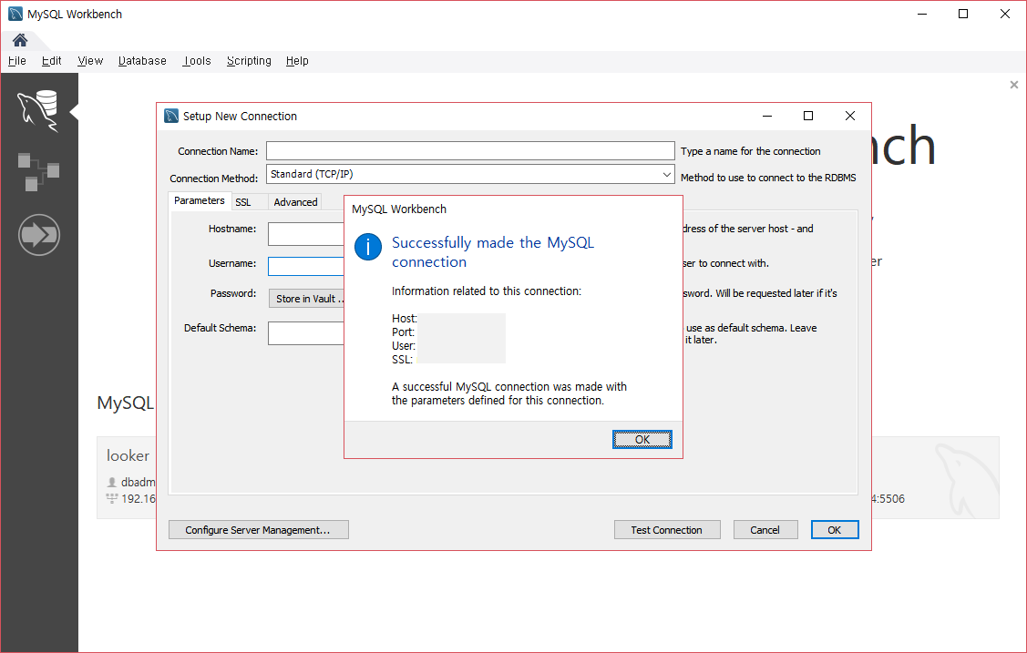This screenshot has height=653, width=1027.
Task: Open the looker connection tile
Action: [x=126, y=477]
